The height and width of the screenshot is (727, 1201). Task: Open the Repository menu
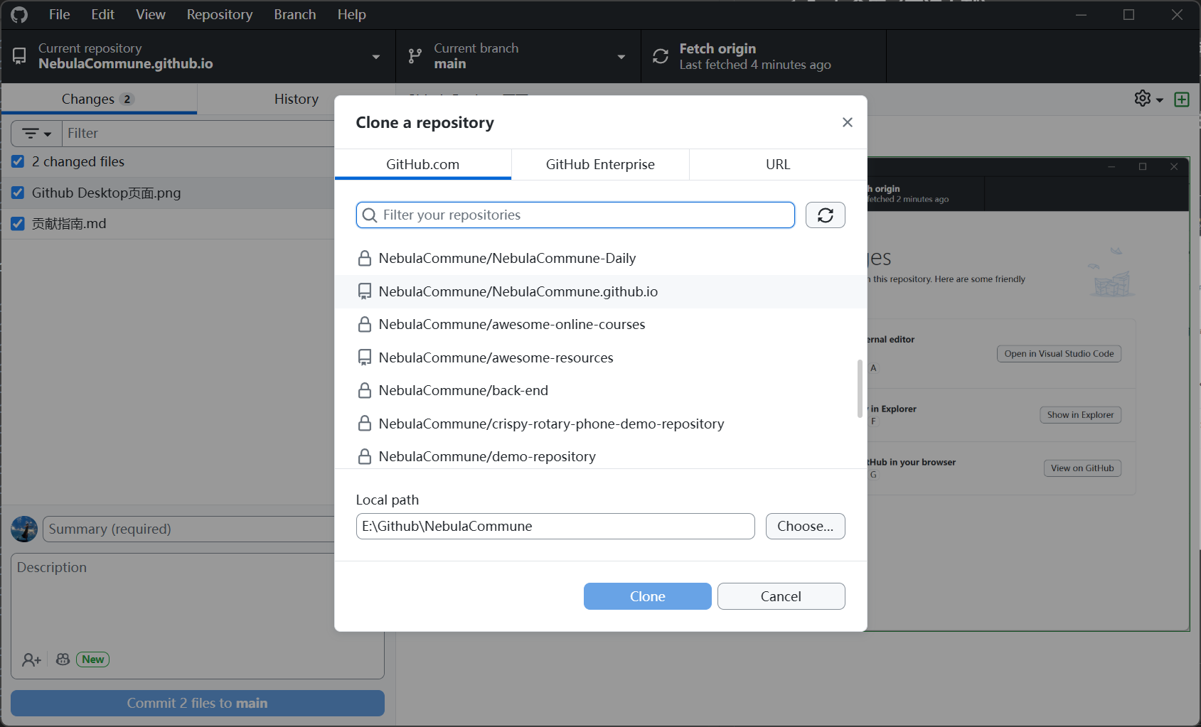(x=219, y=14)
